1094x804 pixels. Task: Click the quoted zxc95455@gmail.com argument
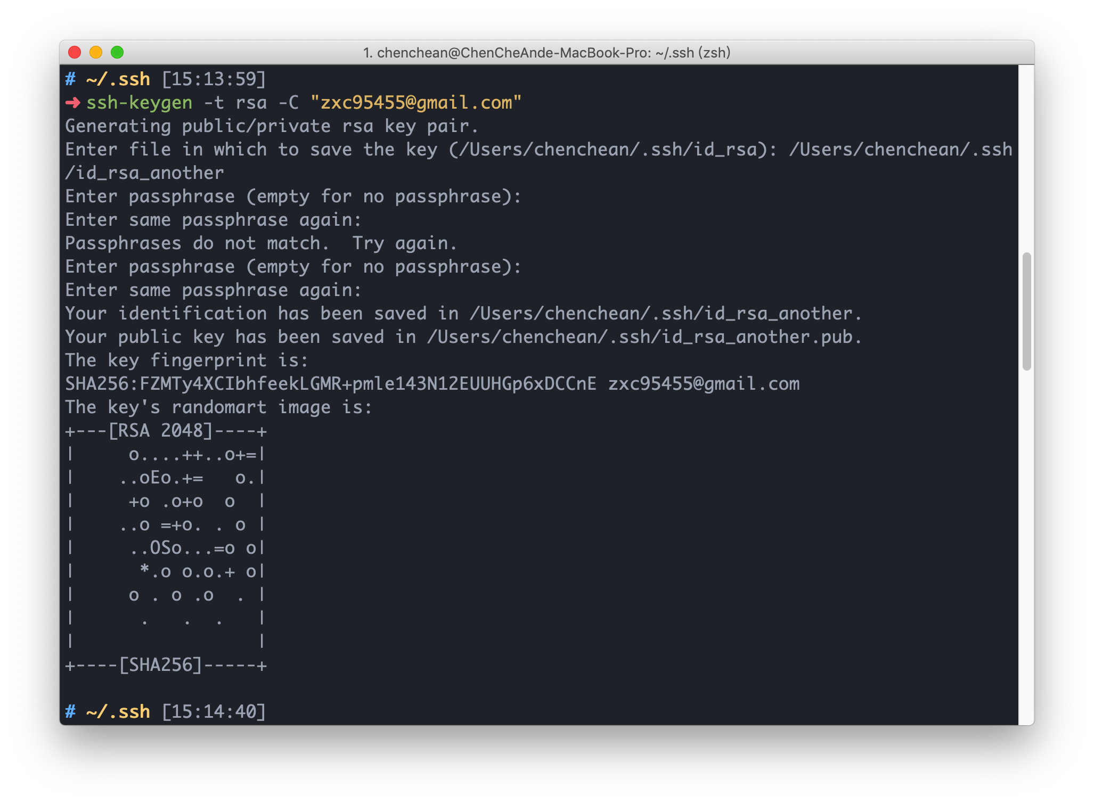(416, 102)
